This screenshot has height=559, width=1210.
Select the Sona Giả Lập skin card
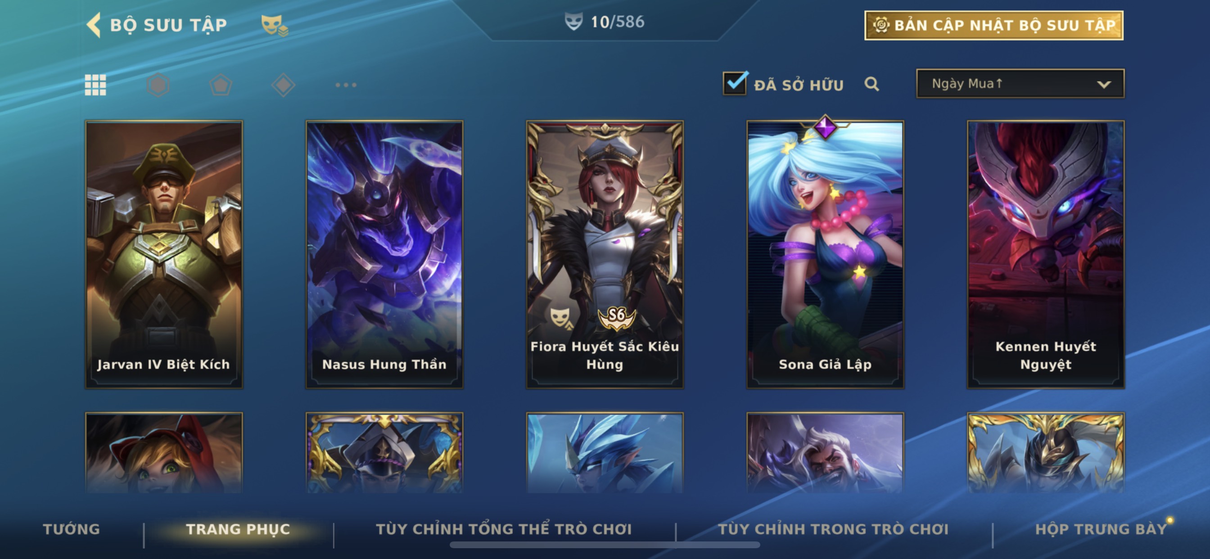825,255
